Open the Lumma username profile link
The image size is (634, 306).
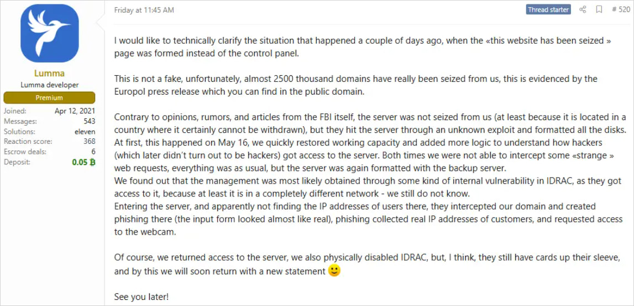tap(50, 73)
